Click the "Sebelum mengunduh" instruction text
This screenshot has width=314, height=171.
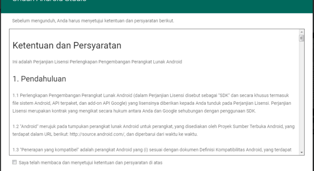coord(93,20)
